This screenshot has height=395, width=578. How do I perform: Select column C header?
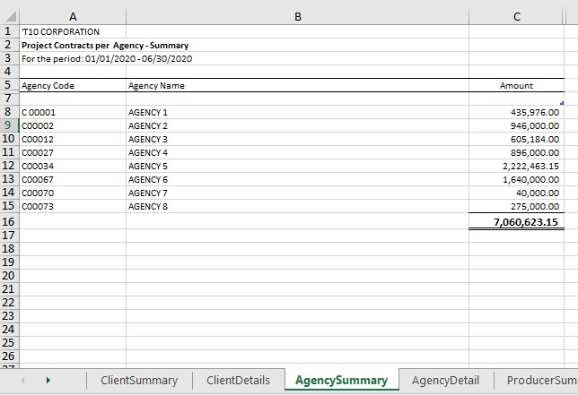[516, 15]
